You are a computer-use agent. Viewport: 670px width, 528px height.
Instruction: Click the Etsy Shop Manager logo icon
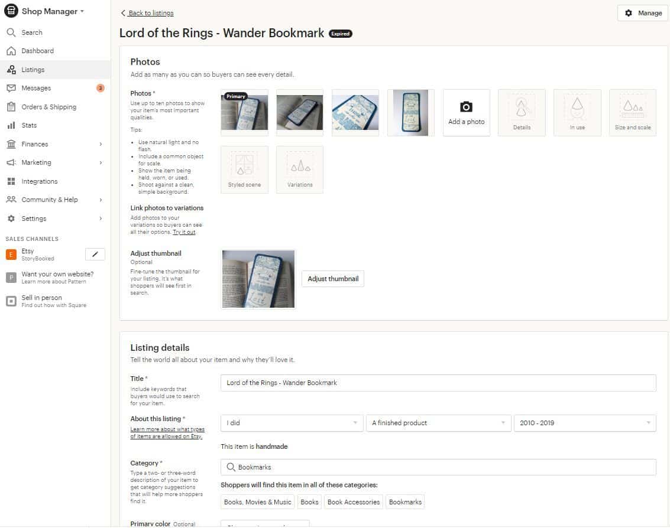point(11,11)
